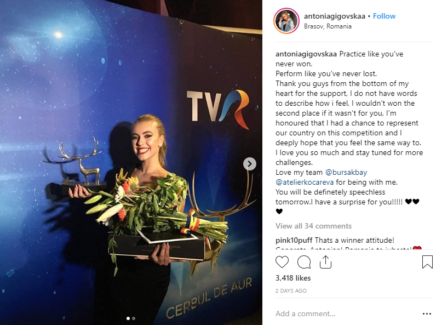The width and height of the screenshot is (436, 325).
Task: Open the @atelierkocareva mention
Action: pyautogui.click(x=305, y=183)
